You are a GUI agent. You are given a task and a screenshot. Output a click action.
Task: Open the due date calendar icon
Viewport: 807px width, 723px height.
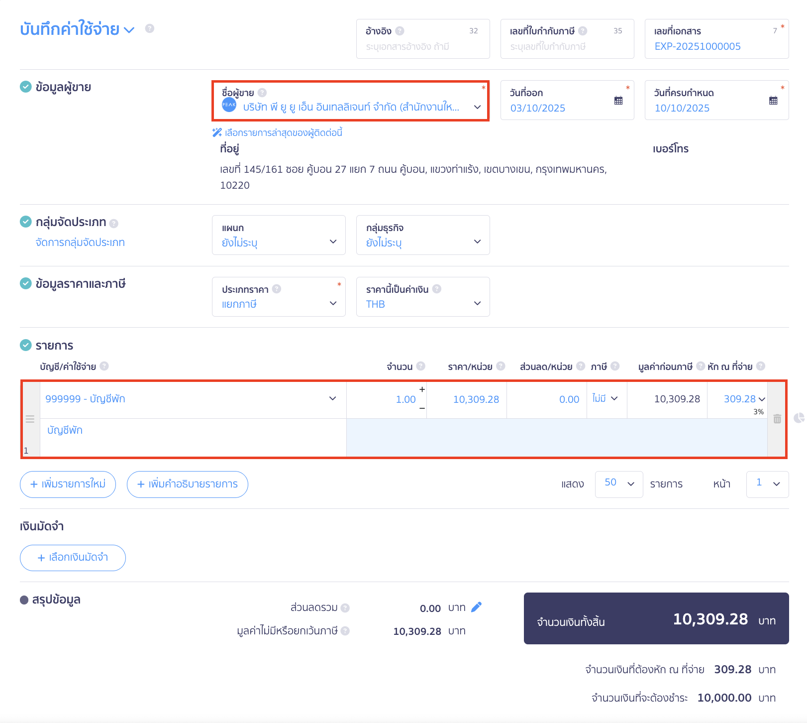pyautogui.click(x=773, y=101)
